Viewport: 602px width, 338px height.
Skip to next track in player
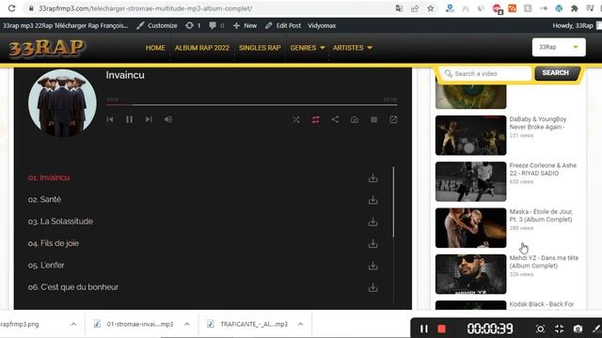(149, 119)
